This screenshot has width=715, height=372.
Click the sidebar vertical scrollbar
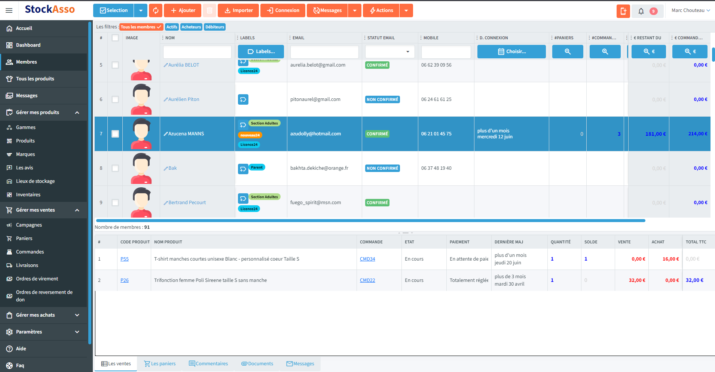[x=90, y=183]
